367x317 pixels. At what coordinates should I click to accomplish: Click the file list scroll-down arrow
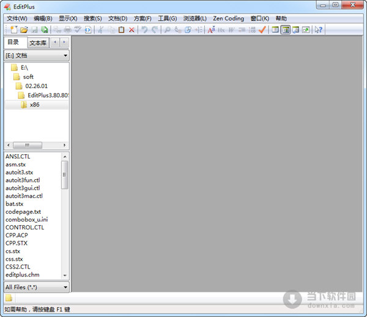[65, 275]
